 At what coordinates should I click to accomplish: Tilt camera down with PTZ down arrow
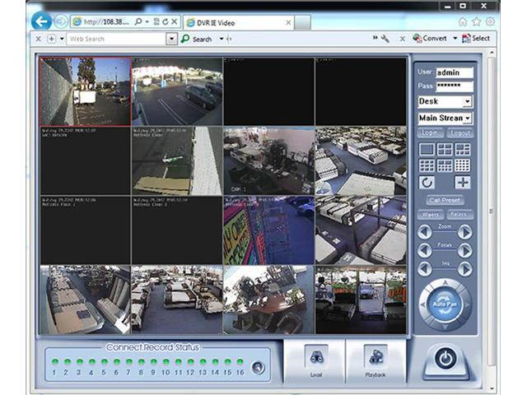point(445,327)
